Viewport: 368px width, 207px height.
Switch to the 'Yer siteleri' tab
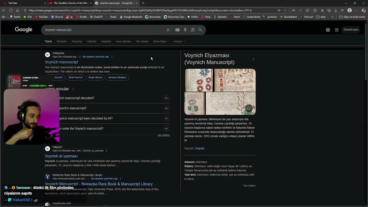pos(142,41)
